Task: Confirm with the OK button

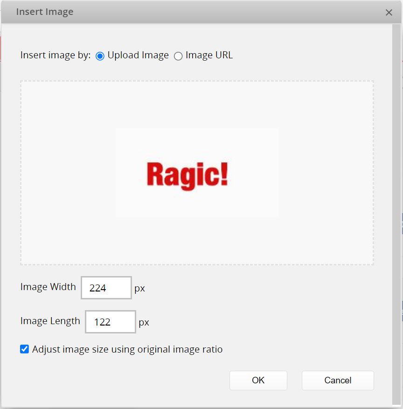Action: coord(258,380)
